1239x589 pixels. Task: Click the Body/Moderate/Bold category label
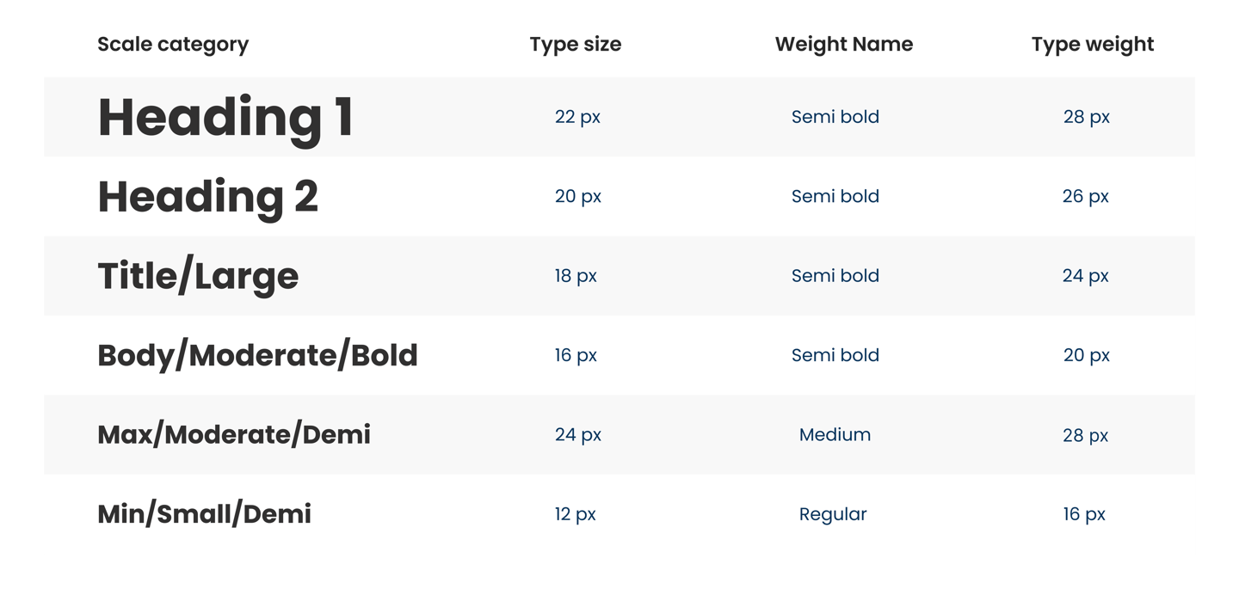pyautogui.click(x=257, y=355)
